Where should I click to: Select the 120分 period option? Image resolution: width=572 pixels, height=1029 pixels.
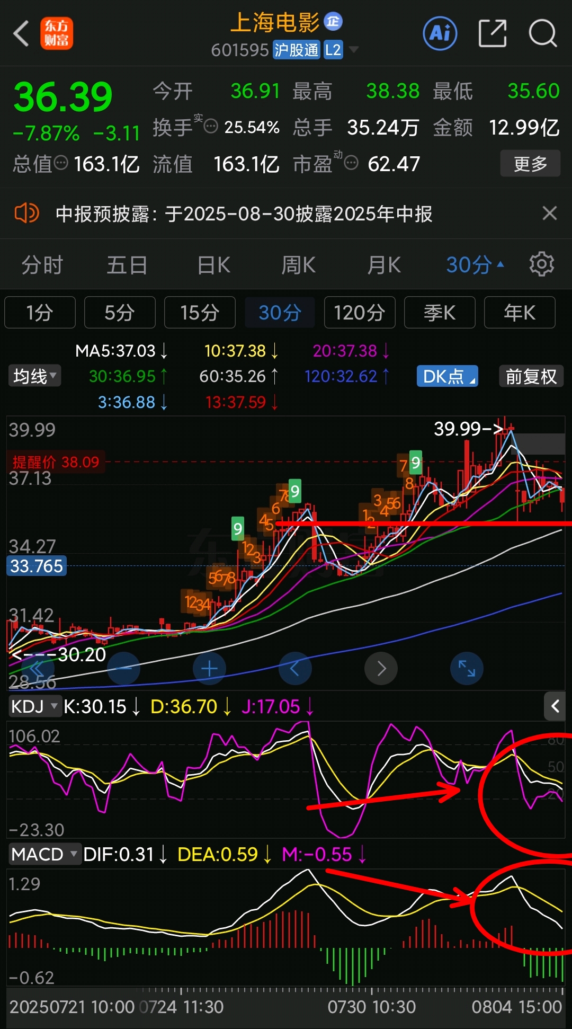click(360, 313)
